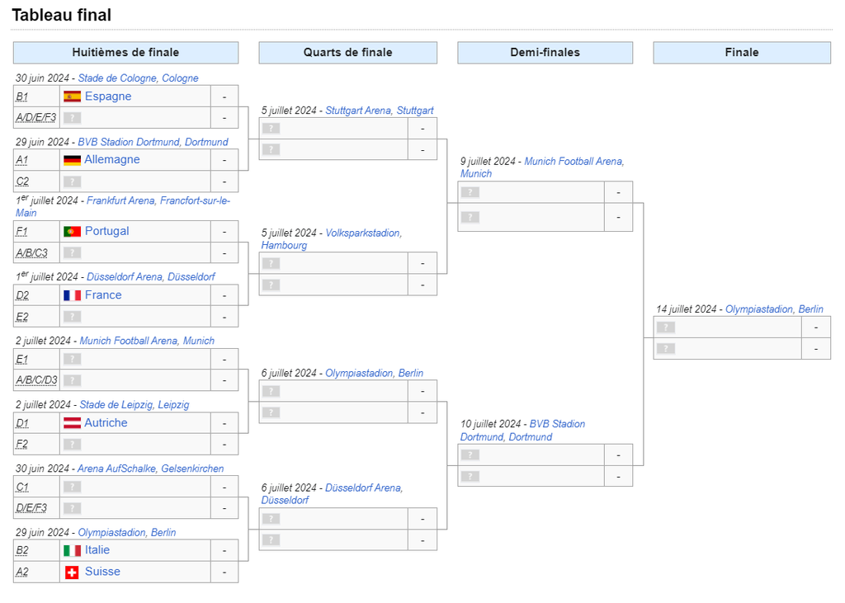This screenshot has height=603, width=845.
Task: Open the Arena AufSchalke, Gelsenkirchen link
Action: (150, 469)
